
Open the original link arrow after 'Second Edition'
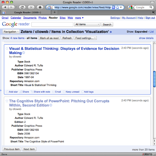[51, 105]
